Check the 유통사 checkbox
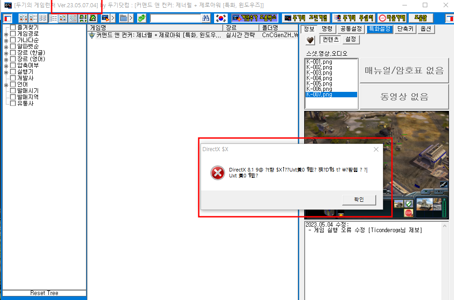 click(13, 103)
